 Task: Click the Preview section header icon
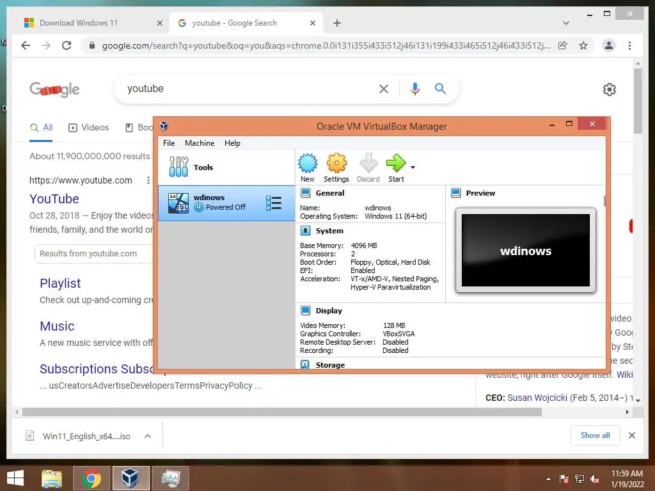click(455, 193)
